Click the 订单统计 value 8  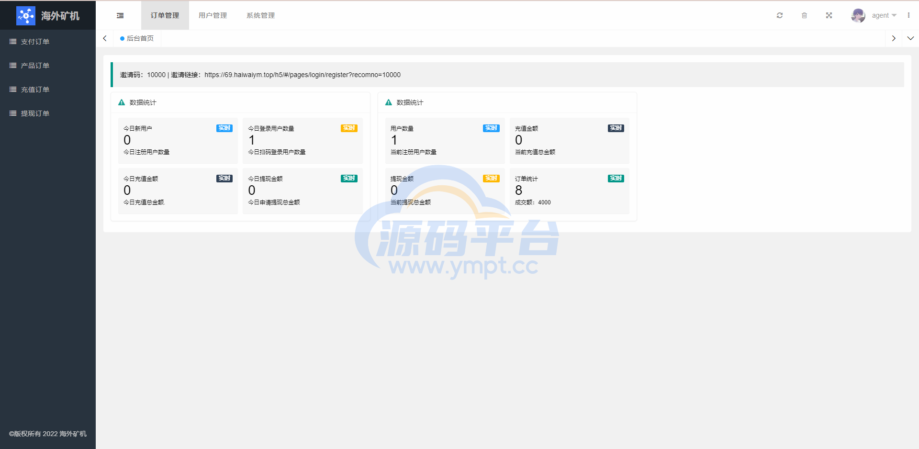tap(519, 191)
